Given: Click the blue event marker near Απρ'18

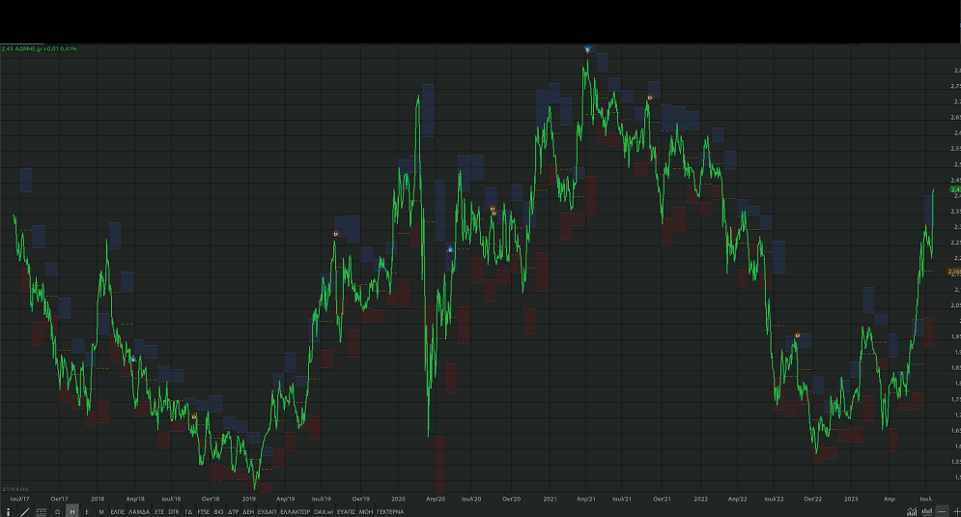Looking at the screenshot, I should coord(133,359).
